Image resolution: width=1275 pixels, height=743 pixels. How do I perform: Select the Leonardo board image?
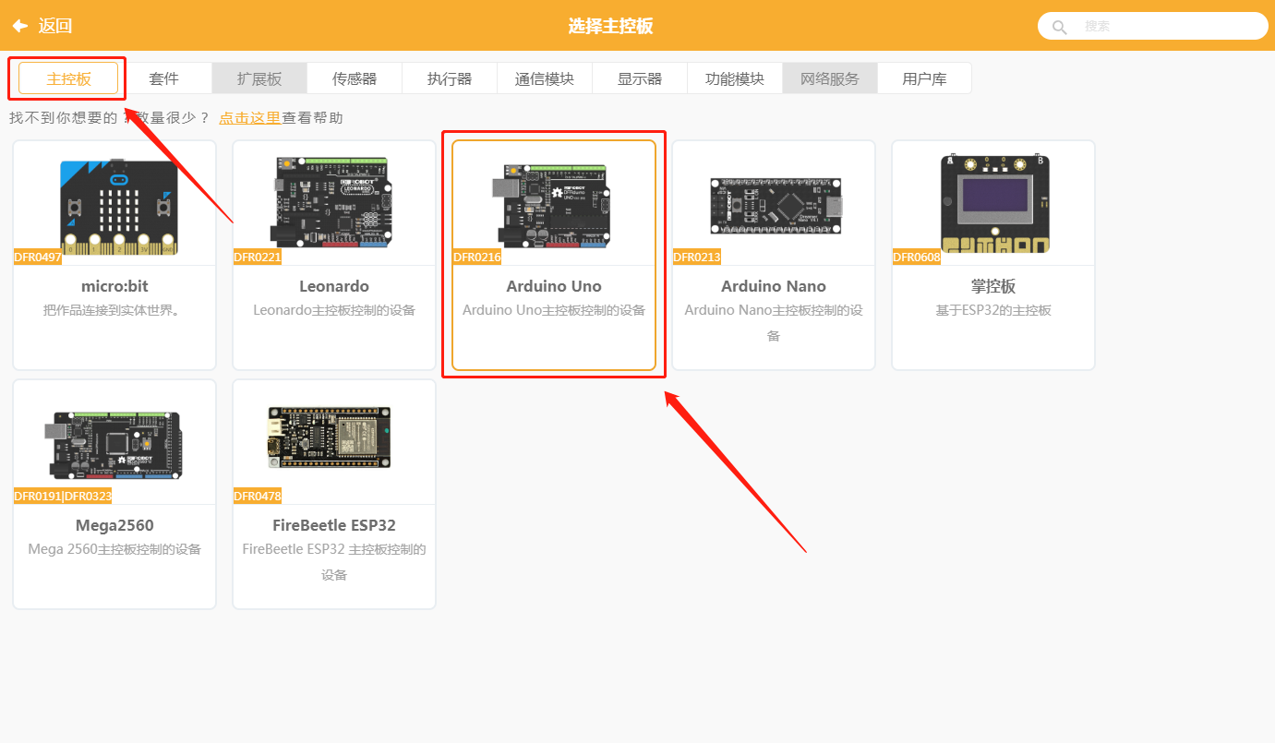pyautogui.click(x=333, y=203)
